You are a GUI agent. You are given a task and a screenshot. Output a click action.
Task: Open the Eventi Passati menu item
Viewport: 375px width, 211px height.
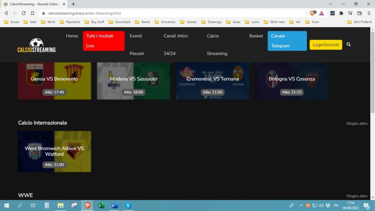(137, 45)
